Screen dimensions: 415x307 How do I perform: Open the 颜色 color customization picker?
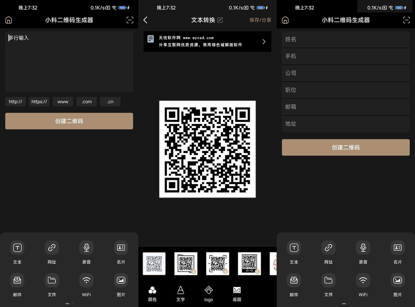(x=152, y=293)
